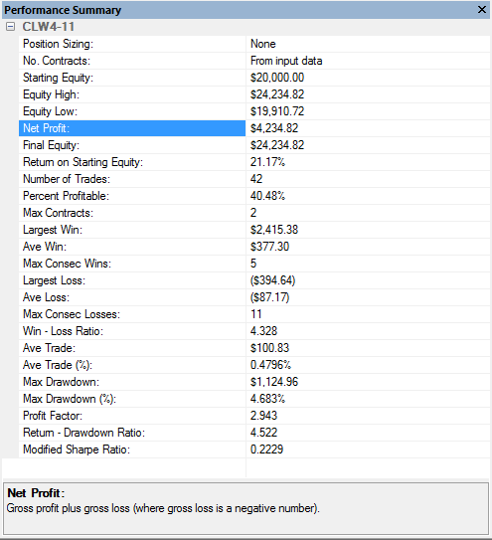Click the Net Profit description pane
Screen dimensions: 492x540
point(246,508)
